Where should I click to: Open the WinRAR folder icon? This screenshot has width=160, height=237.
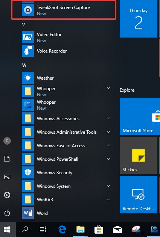click(28, 199)
